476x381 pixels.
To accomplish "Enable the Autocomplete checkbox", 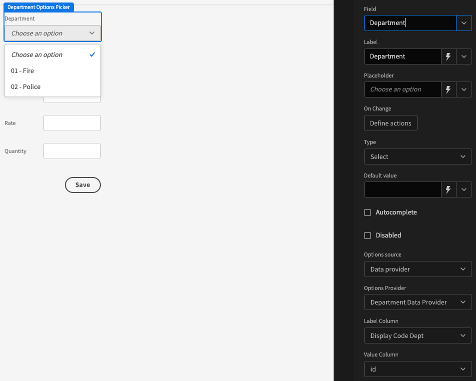I will pyautogui.click(x=368, y=212).
